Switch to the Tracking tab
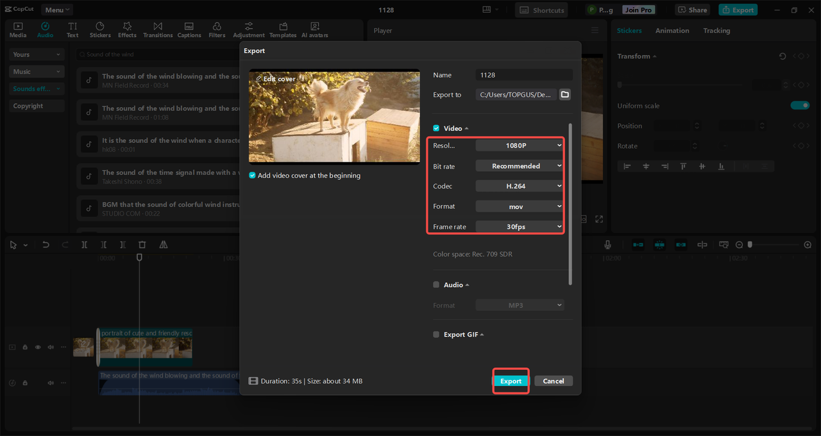Image resolution: width=821 pixels, height=436 pixels. [x=716, y=30]
